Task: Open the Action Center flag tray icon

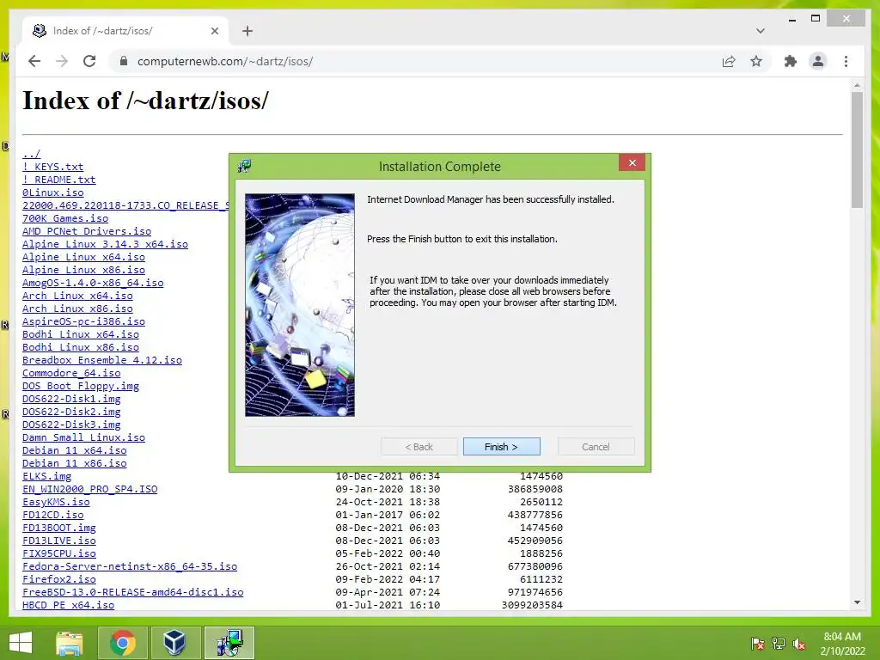Action: tap(757, 644)
